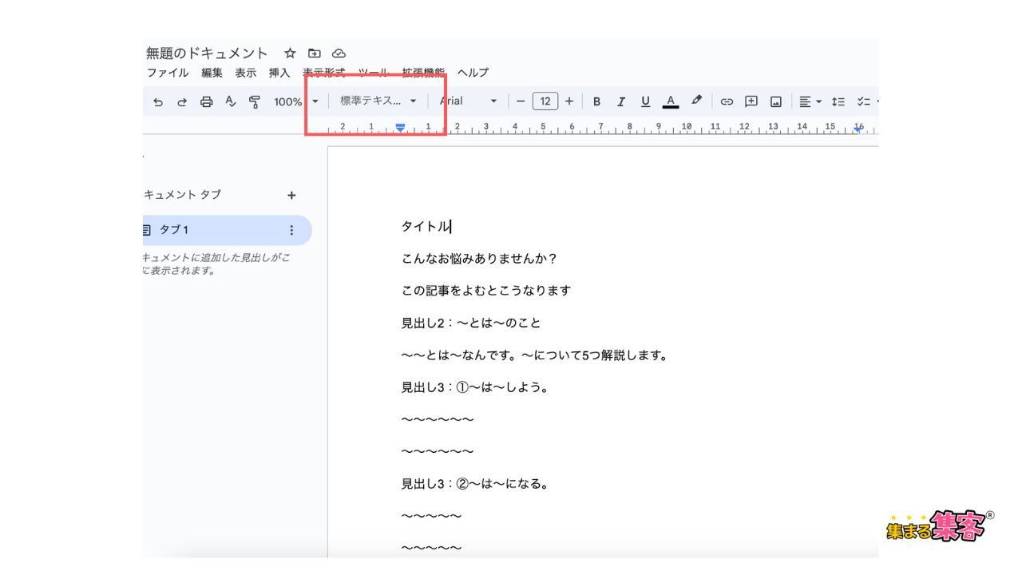Open the 挿入 menu

pyautogui.click(x=279, y=73)
